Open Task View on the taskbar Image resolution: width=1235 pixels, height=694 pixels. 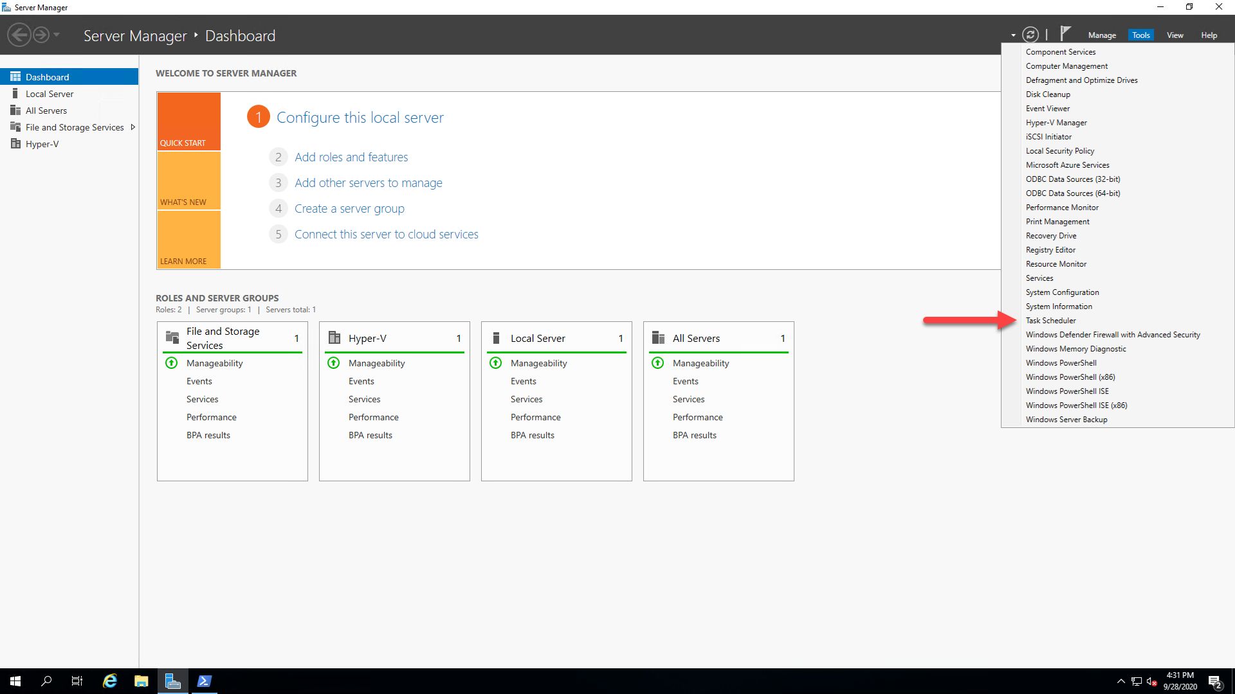point(77,681)
